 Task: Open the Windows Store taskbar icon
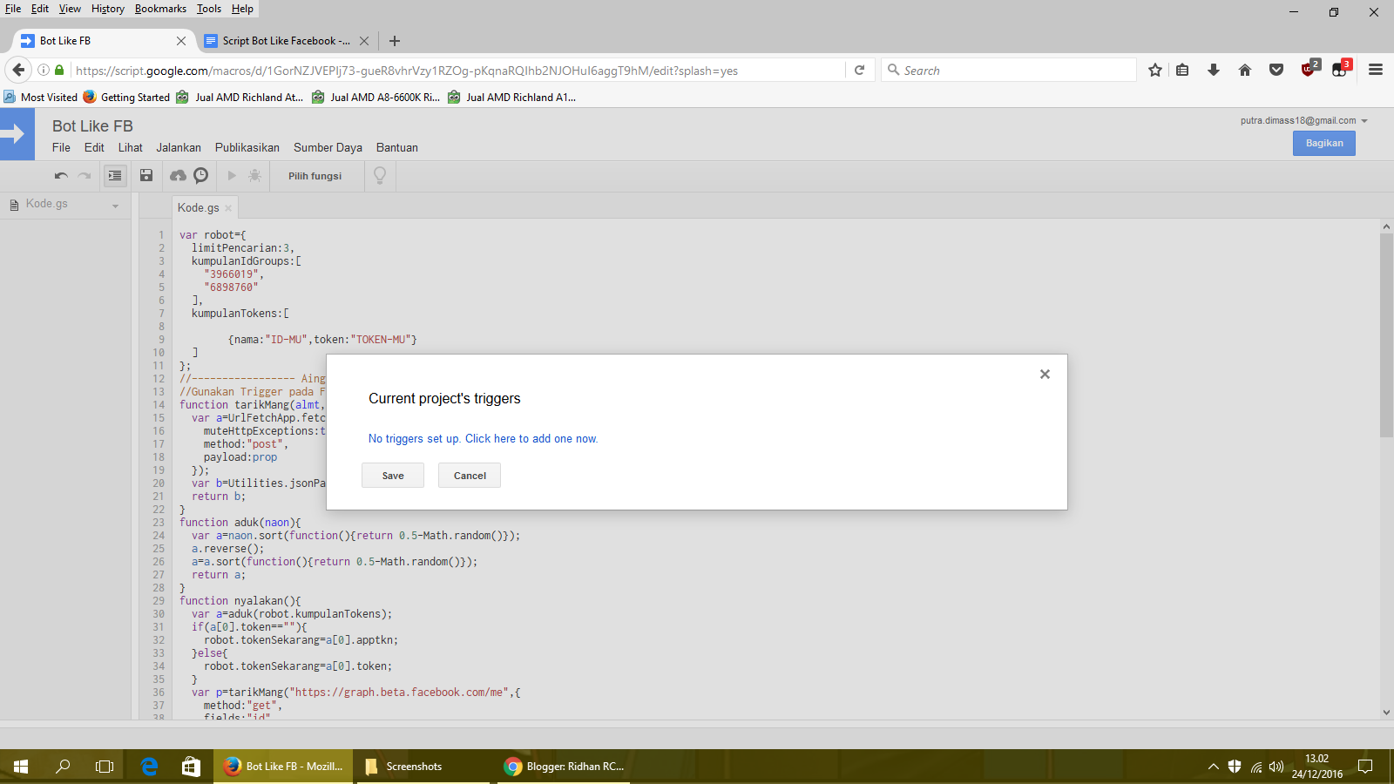[x=191, y=767]
